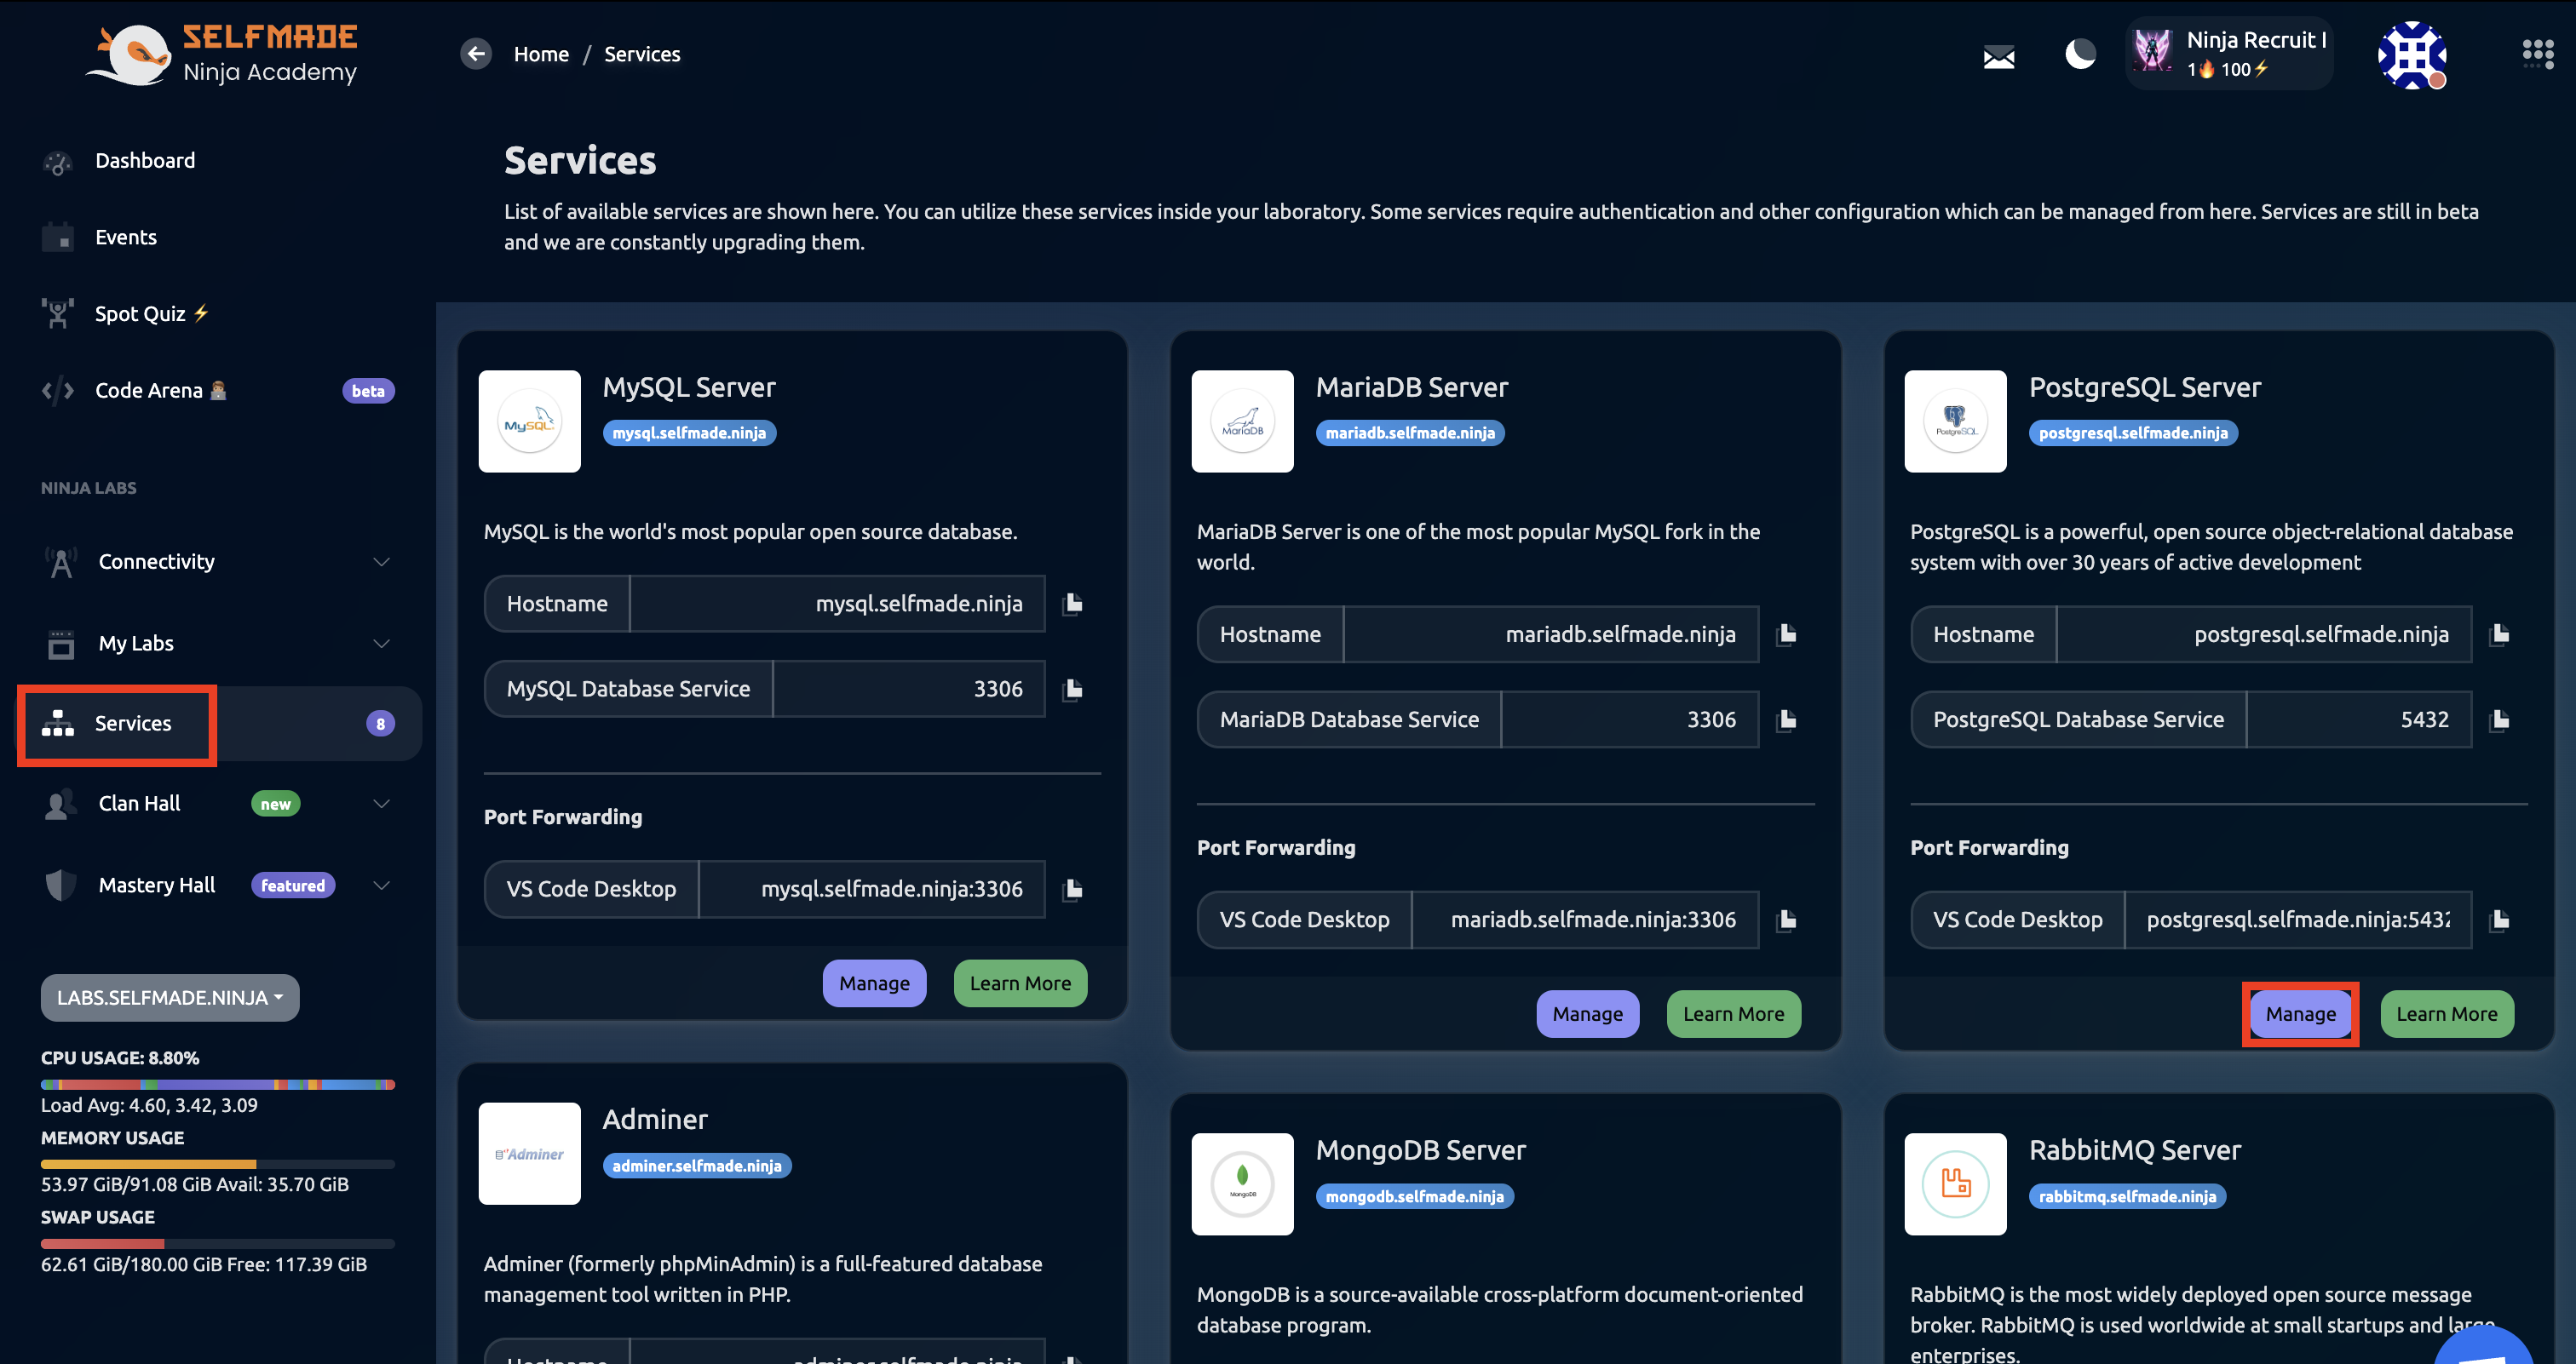The height and width of the screenshot is (1364, 2576).
Task: Click the Ninja Recruit I rank badge
Action: (2229, 54)
